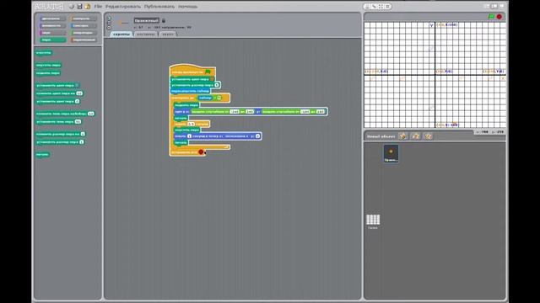The image size is (540, 303).
Task: Choose a new sprite from file using the middle button
Action: (416, 136)
